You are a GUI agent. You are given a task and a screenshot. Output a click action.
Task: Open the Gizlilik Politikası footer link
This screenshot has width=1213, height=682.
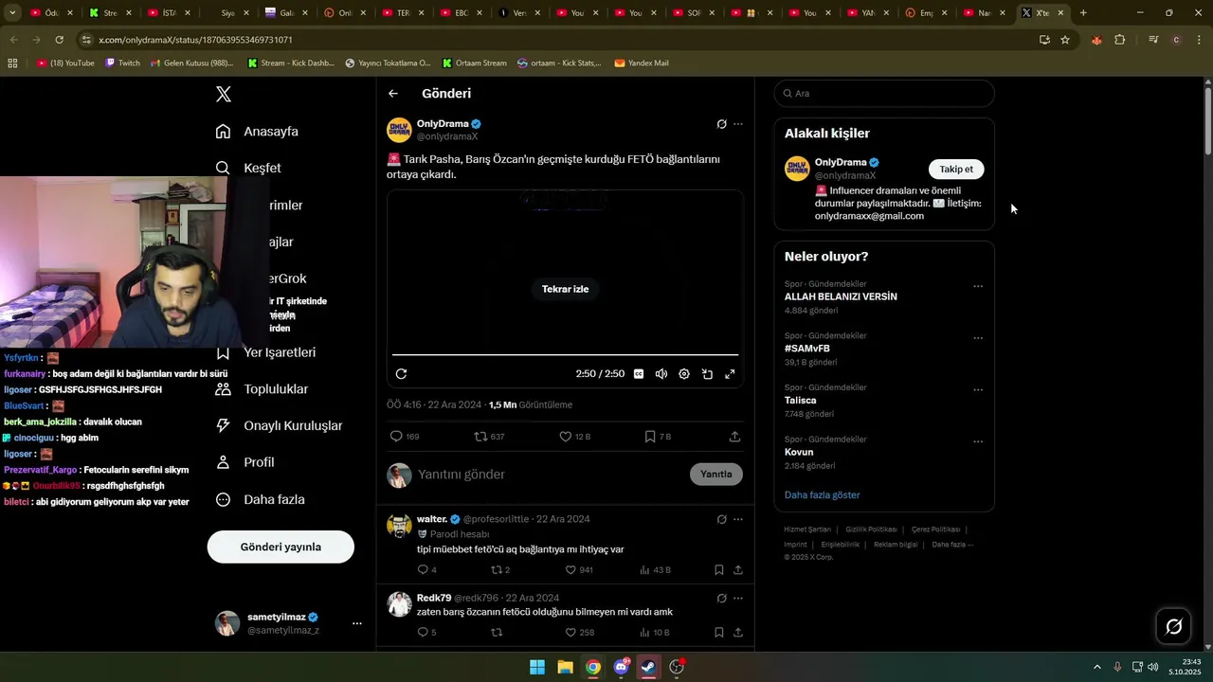click(x=871, y=529)
